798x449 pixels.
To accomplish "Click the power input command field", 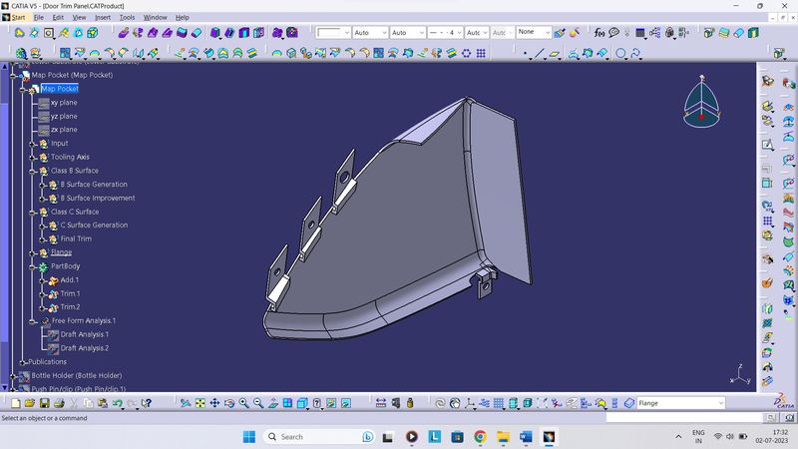I will pyautogui.click(x=684, y=418).
